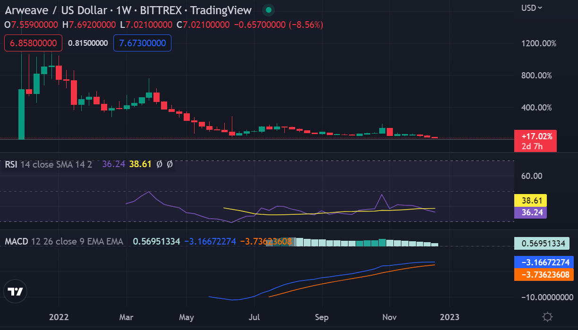Screen dimensions: 578x330
Task: Open chart settings gear icon
Action: (x=548, y=317)
